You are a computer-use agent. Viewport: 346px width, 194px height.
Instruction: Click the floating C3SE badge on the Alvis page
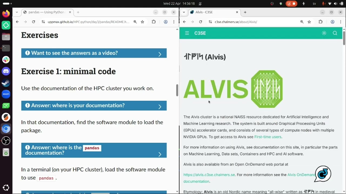(x=323, y=174)
